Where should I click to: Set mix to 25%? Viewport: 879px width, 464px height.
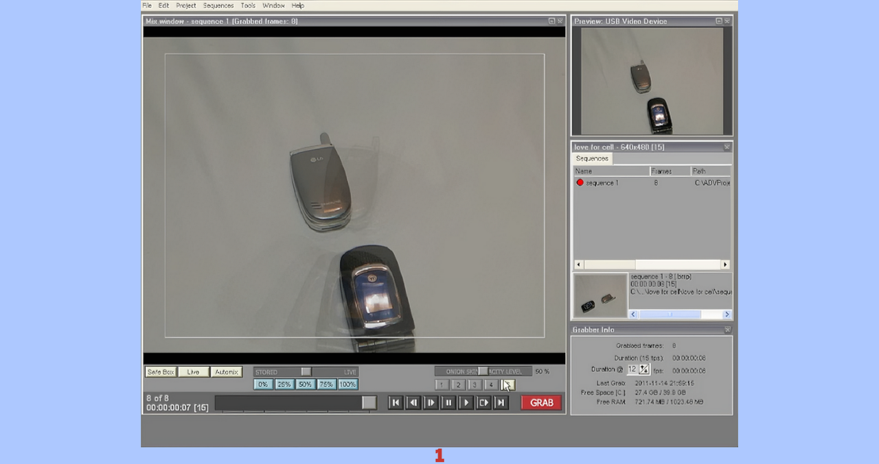[x=284, y=384]
